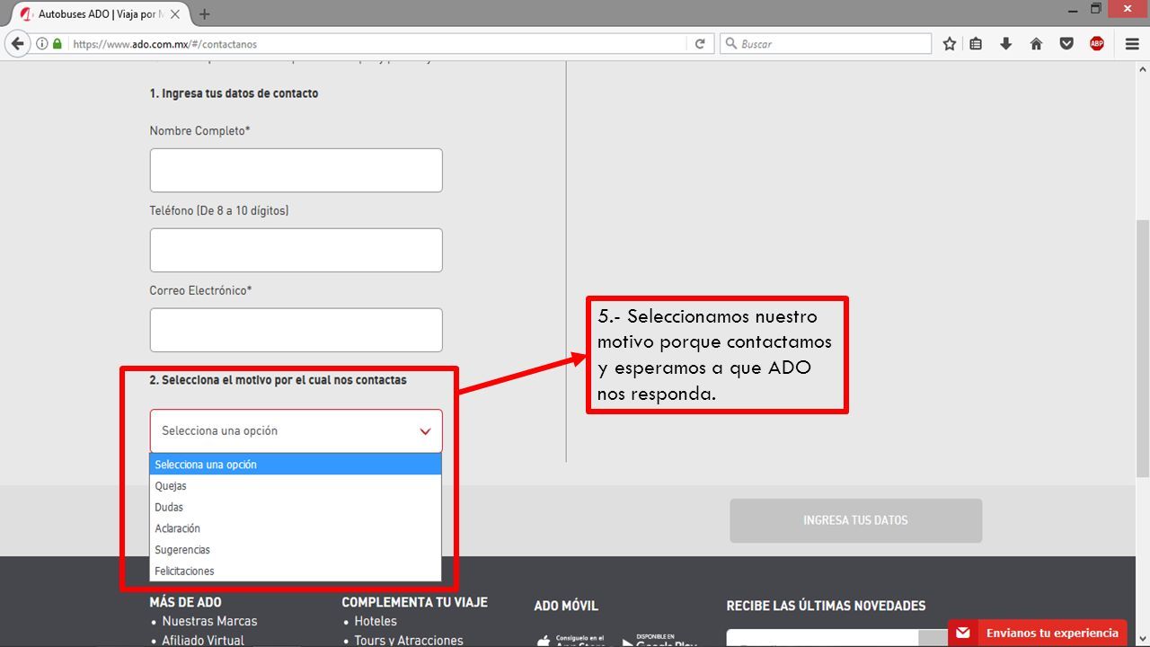Click the scrollbar up arrow

(x=1143, y=69)
